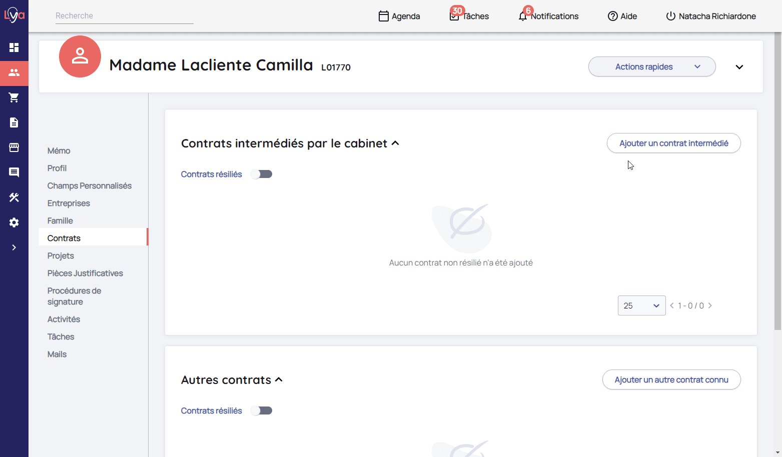Screen dimensions: 782x457
Task: Collapse Contrats intermédiés par le cabinet section
Action: tap(395, 143)
